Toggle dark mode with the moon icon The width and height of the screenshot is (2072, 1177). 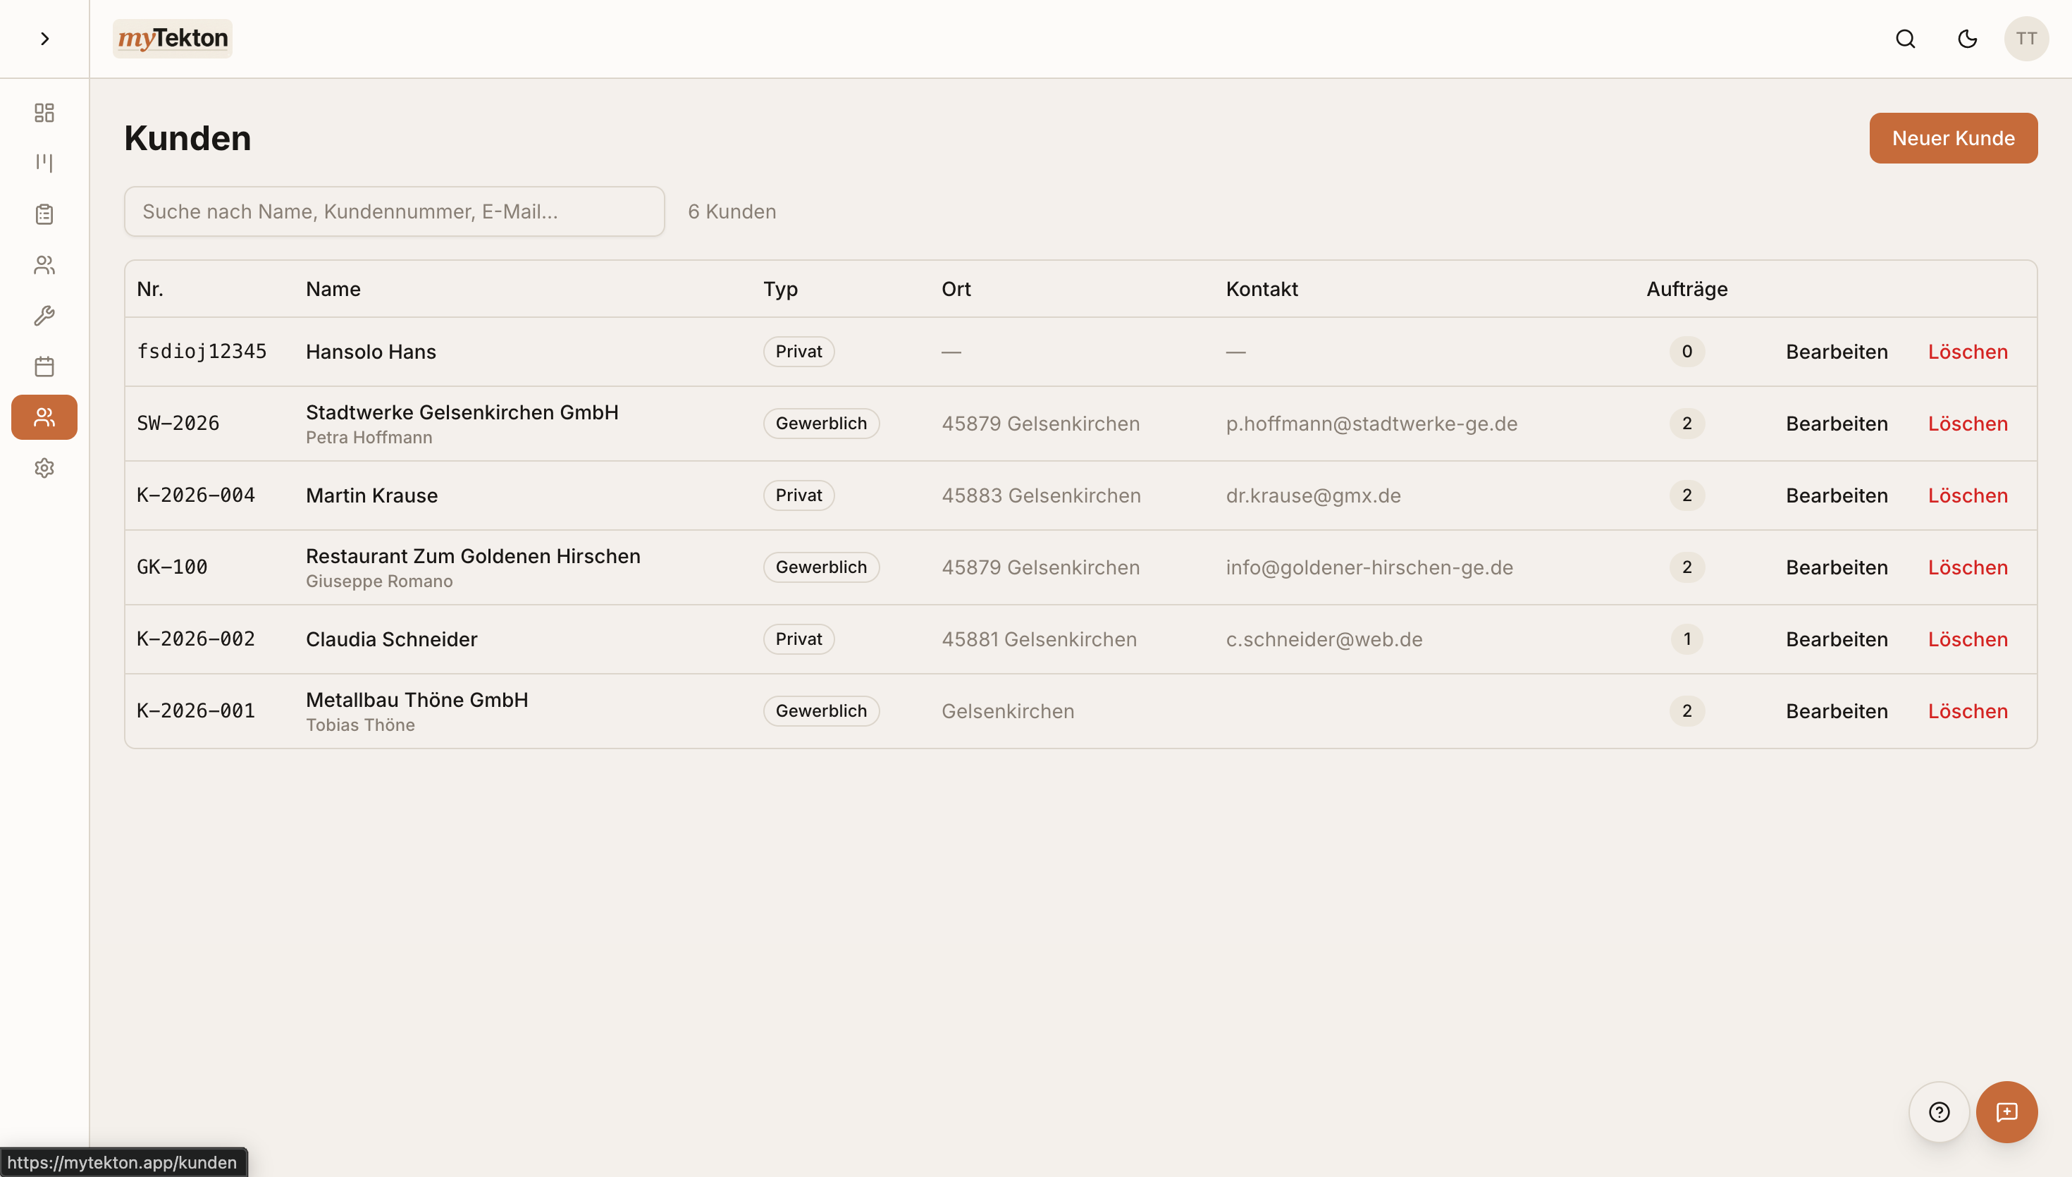(x=1967, y=39)
